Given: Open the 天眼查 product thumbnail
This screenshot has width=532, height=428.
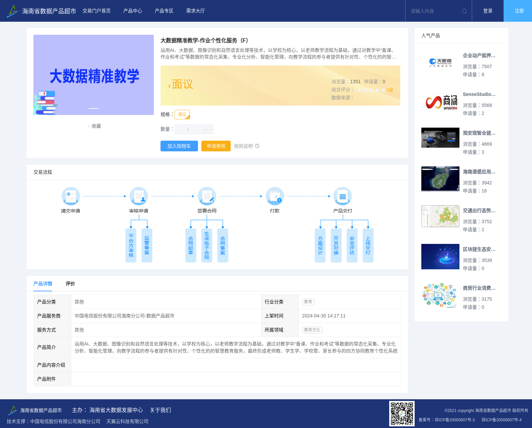Looking at the screenshot, I should (440, 63).
